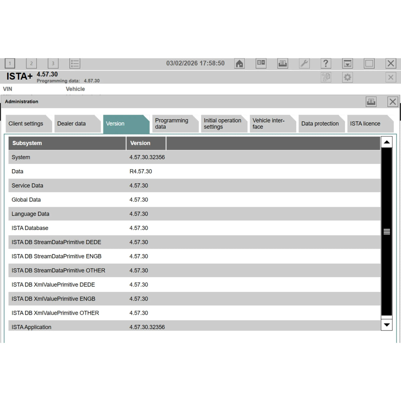Select ISTA DB XmlValuePrimitive OTHER row
This screenshot has width=401, height=401.
point(194,313)
